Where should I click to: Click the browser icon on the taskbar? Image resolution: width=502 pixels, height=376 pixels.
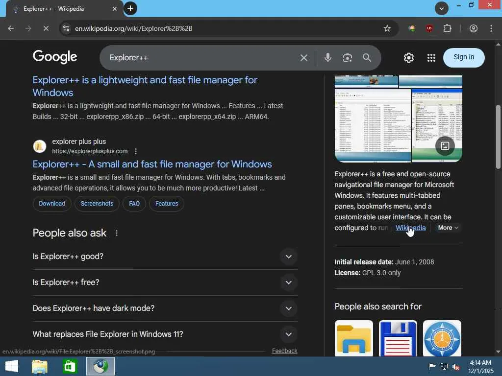(x=100, y=366)
